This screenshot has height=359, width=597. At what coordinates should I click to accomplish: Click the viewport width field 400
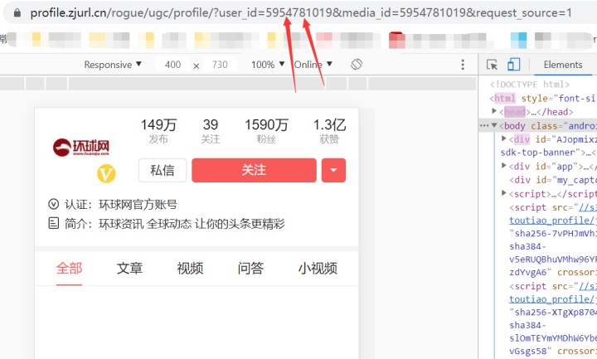172,65
